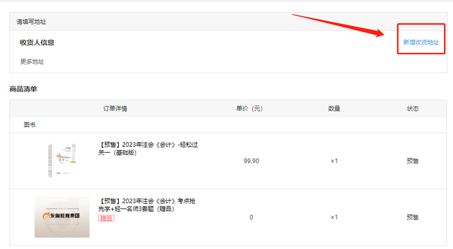Click the 0 price of the gift item
This screenshot has width=453, height=249.
coord(251,217)
